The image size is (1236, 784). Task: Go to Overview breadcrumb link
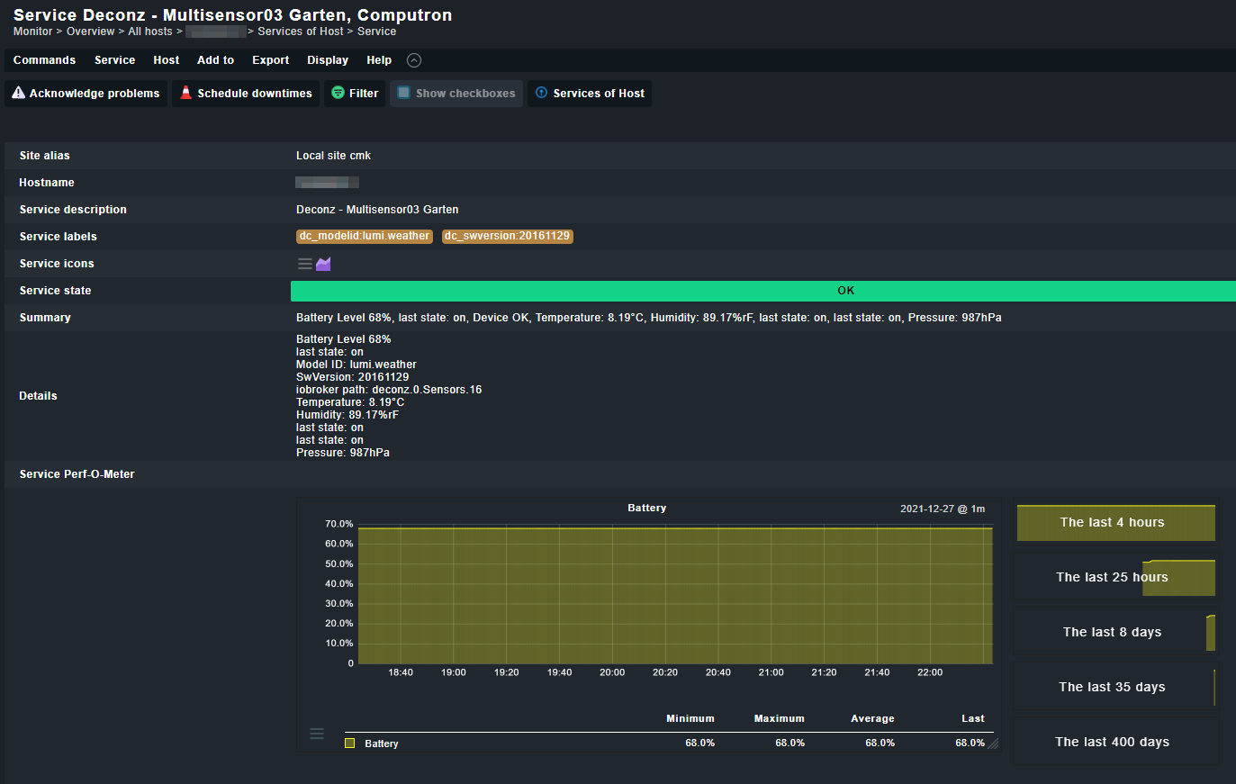pos(90,32)
